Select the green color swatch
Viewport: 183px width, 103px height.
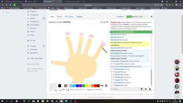(83, 86)
